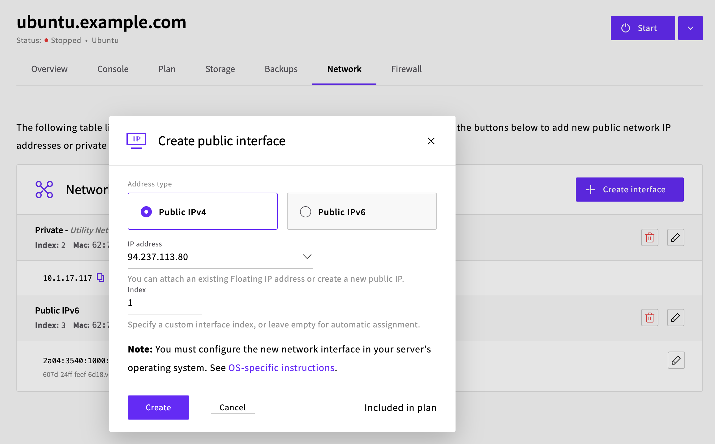Click the Included in plan label

point(400,408)
